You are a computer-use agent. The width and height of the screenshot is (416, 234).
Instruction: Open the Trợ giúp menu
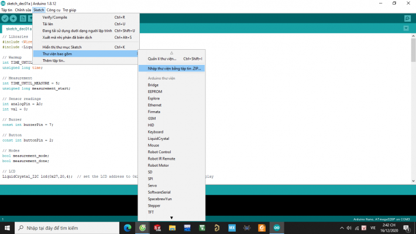(70, 10)
